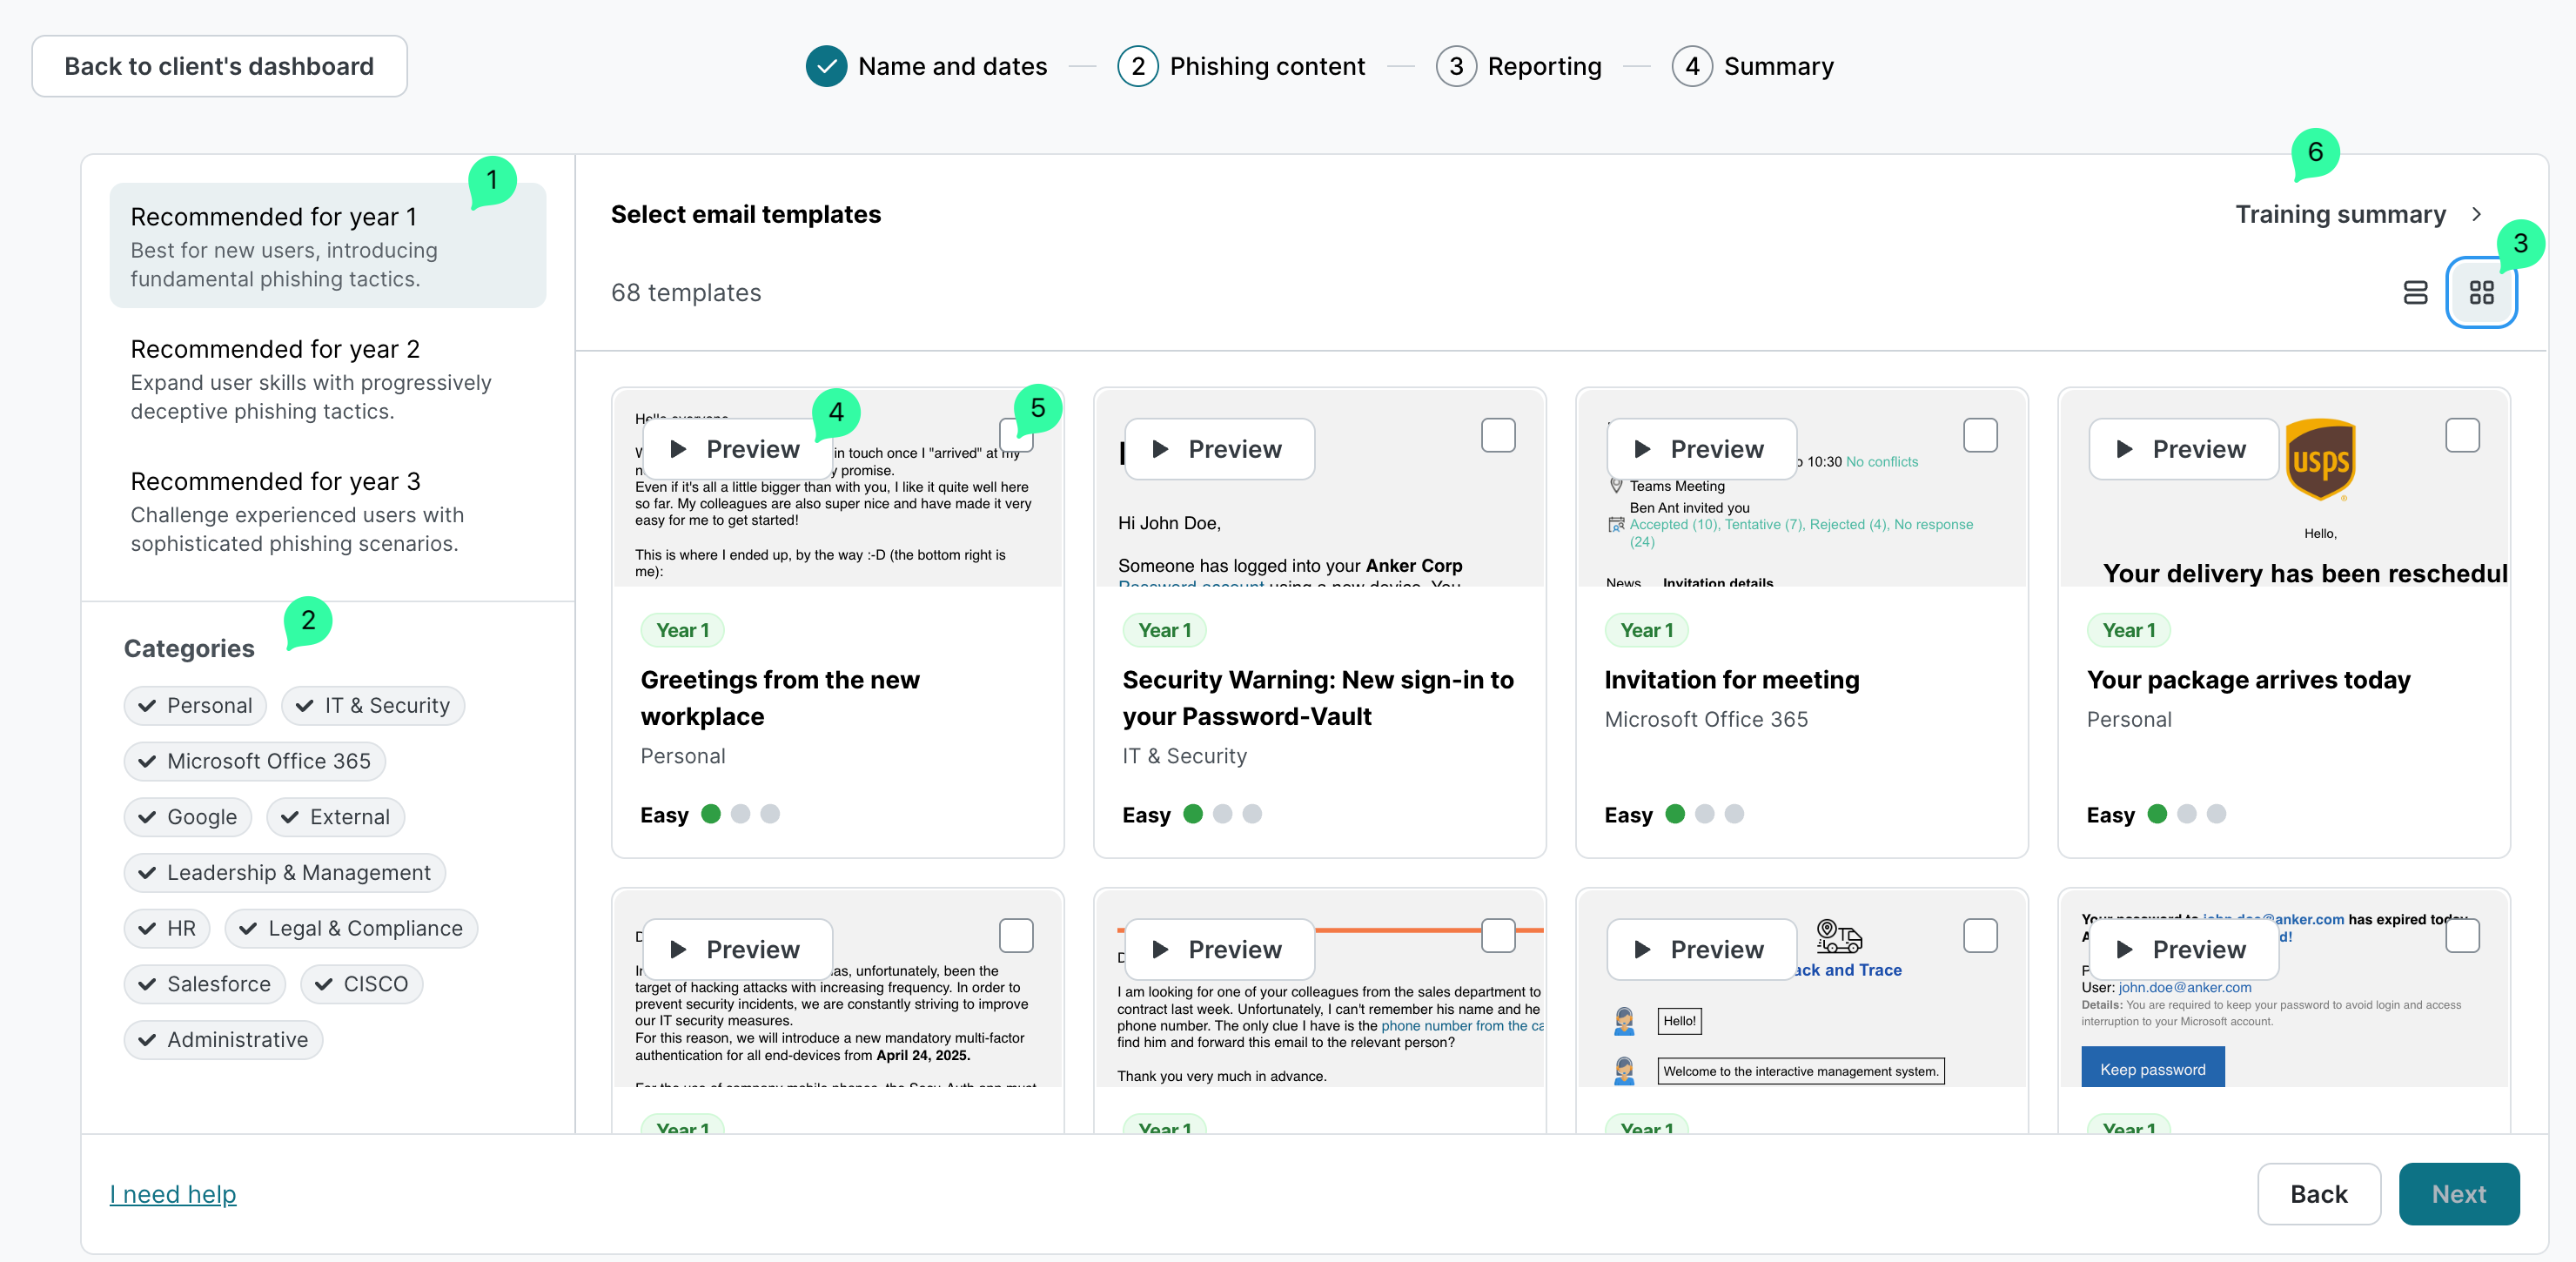
Task: Click hint bubble number 6
Action: click(x=2314, y=152)
